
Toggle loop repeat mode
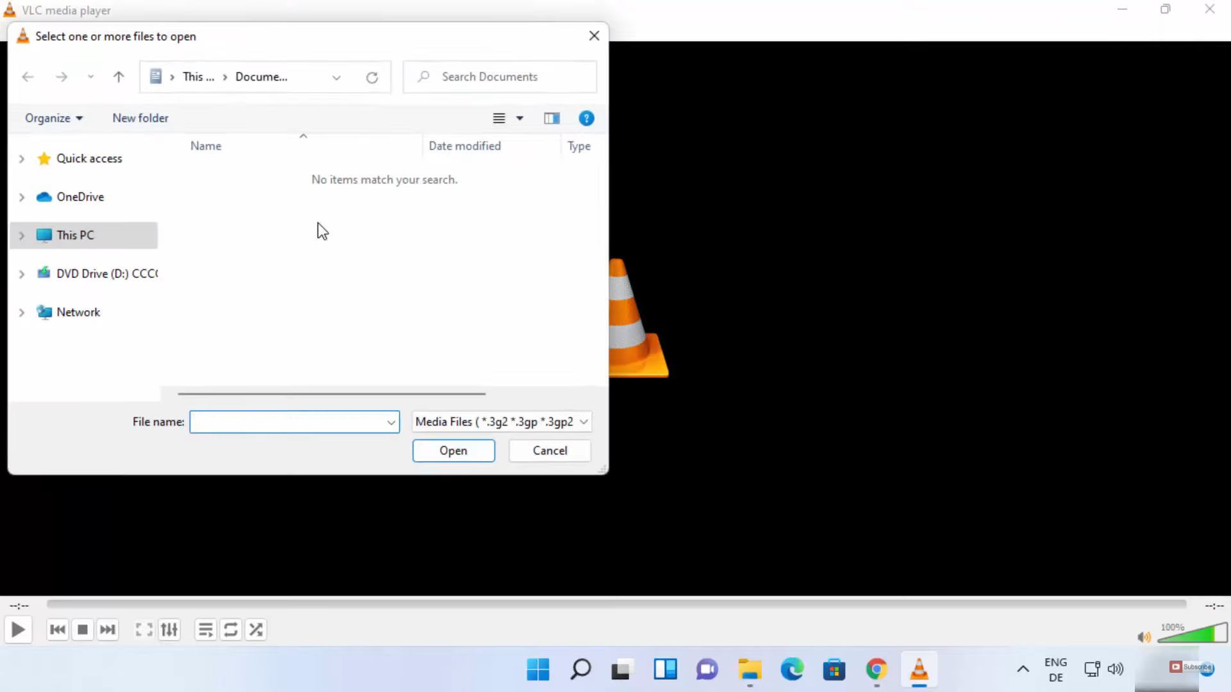(x=231, y=630)
